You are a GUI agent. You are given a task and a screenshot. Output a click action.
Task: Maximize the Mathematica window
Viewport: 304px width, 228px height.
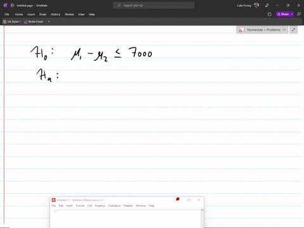pos(189,200)
